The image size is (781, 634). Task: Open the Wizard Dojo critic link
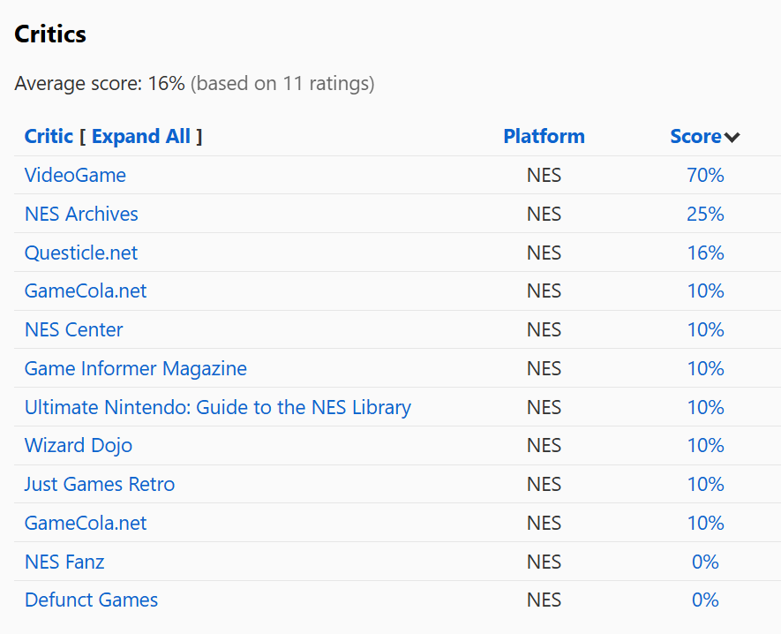[78, 445]
